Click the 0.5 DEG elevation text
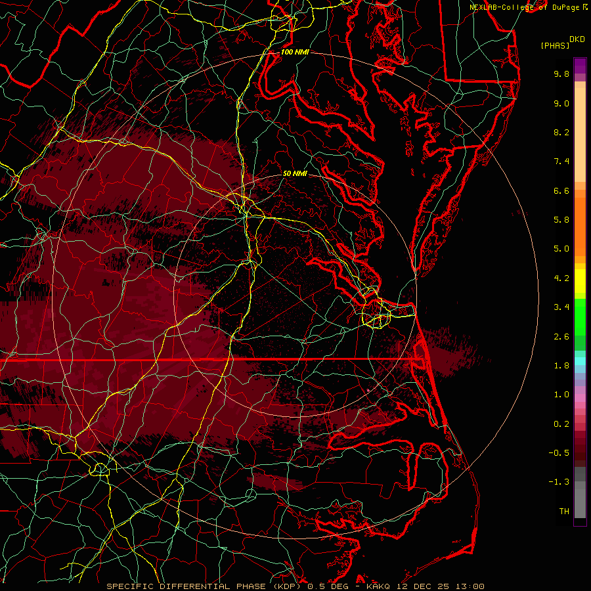 point(329,586)
